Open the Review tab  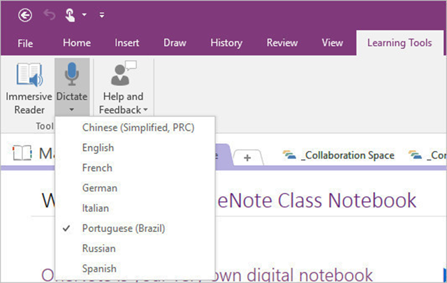282,43
